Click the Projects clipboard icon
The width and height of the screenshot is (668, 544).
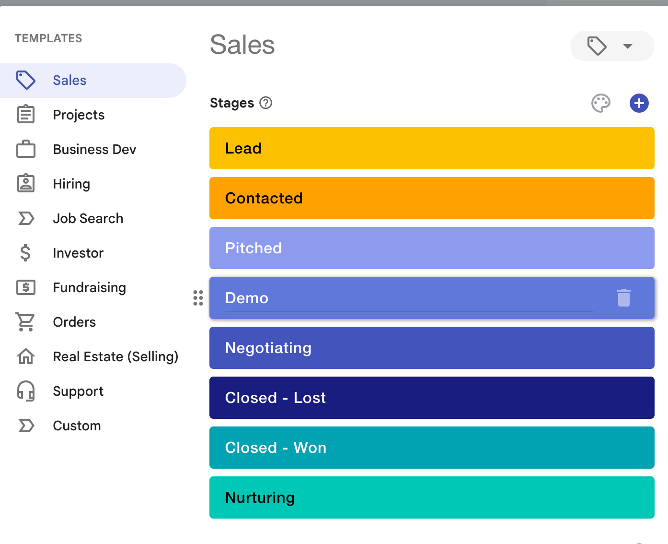tap(25, 114)
